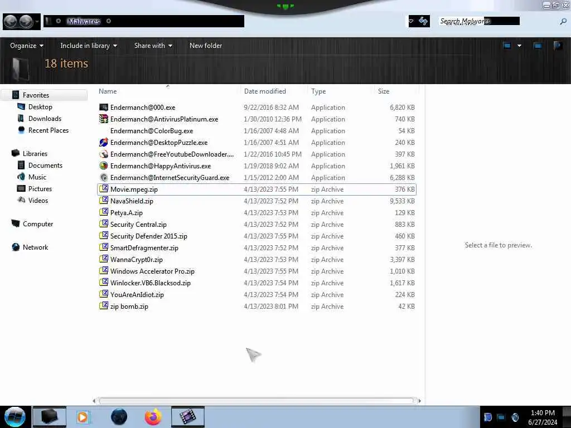The image size is (571, 428).
Task: Select the Endermanch@AntivirusPlatinum.exe icon
Action: (104, 119)
